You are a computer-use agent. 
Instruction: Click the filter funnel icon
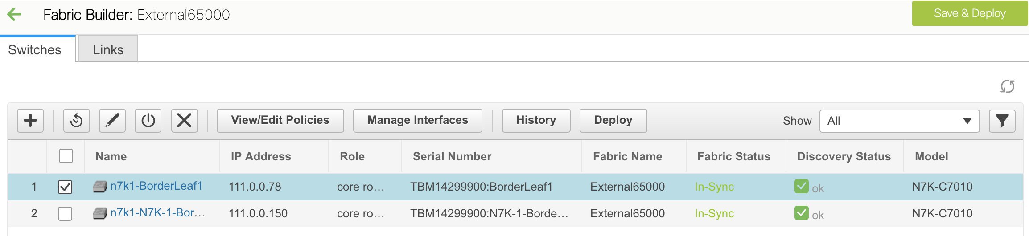pyautogui.click(x=1002, y=121)
